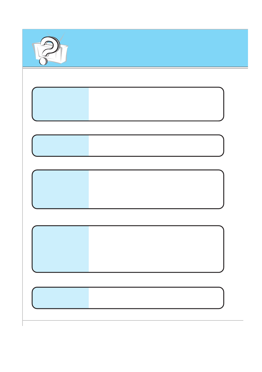Image resolution: width=262 pixels, height=372 pixels.
Task: Click the gray horizontal footer line
Action: (133, 320)
